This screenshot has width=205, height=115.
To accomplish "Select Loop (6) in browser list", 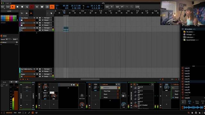I will tap(193, 82).
